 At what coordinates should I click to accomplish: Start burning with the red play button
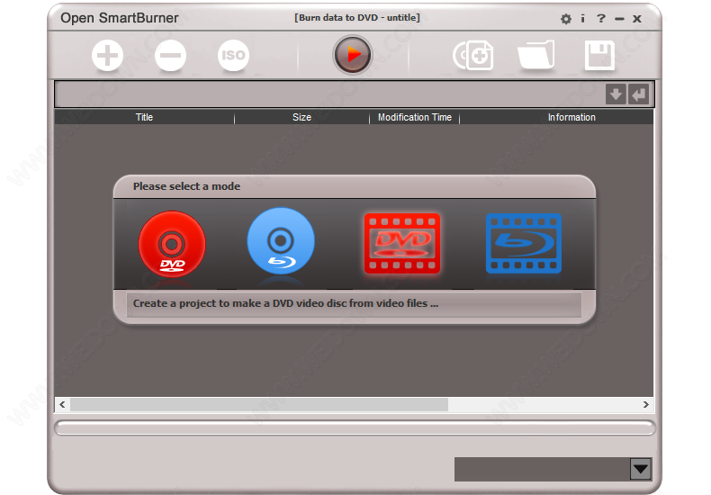(353, 55)
